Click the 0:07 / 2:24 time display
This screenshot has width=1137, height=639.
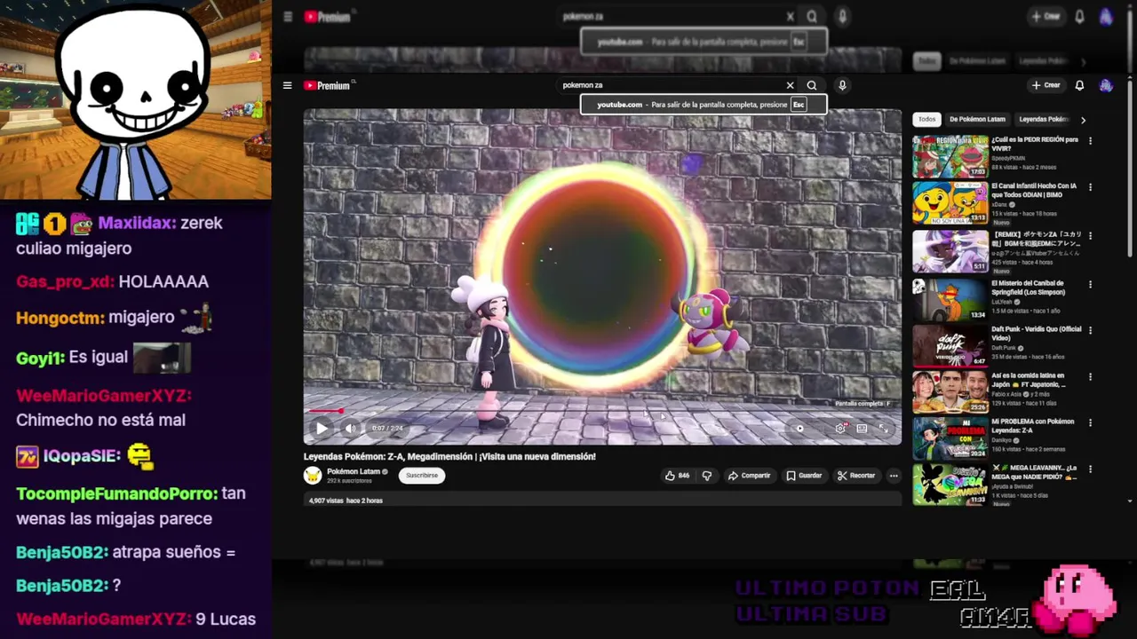click(387, 429)
